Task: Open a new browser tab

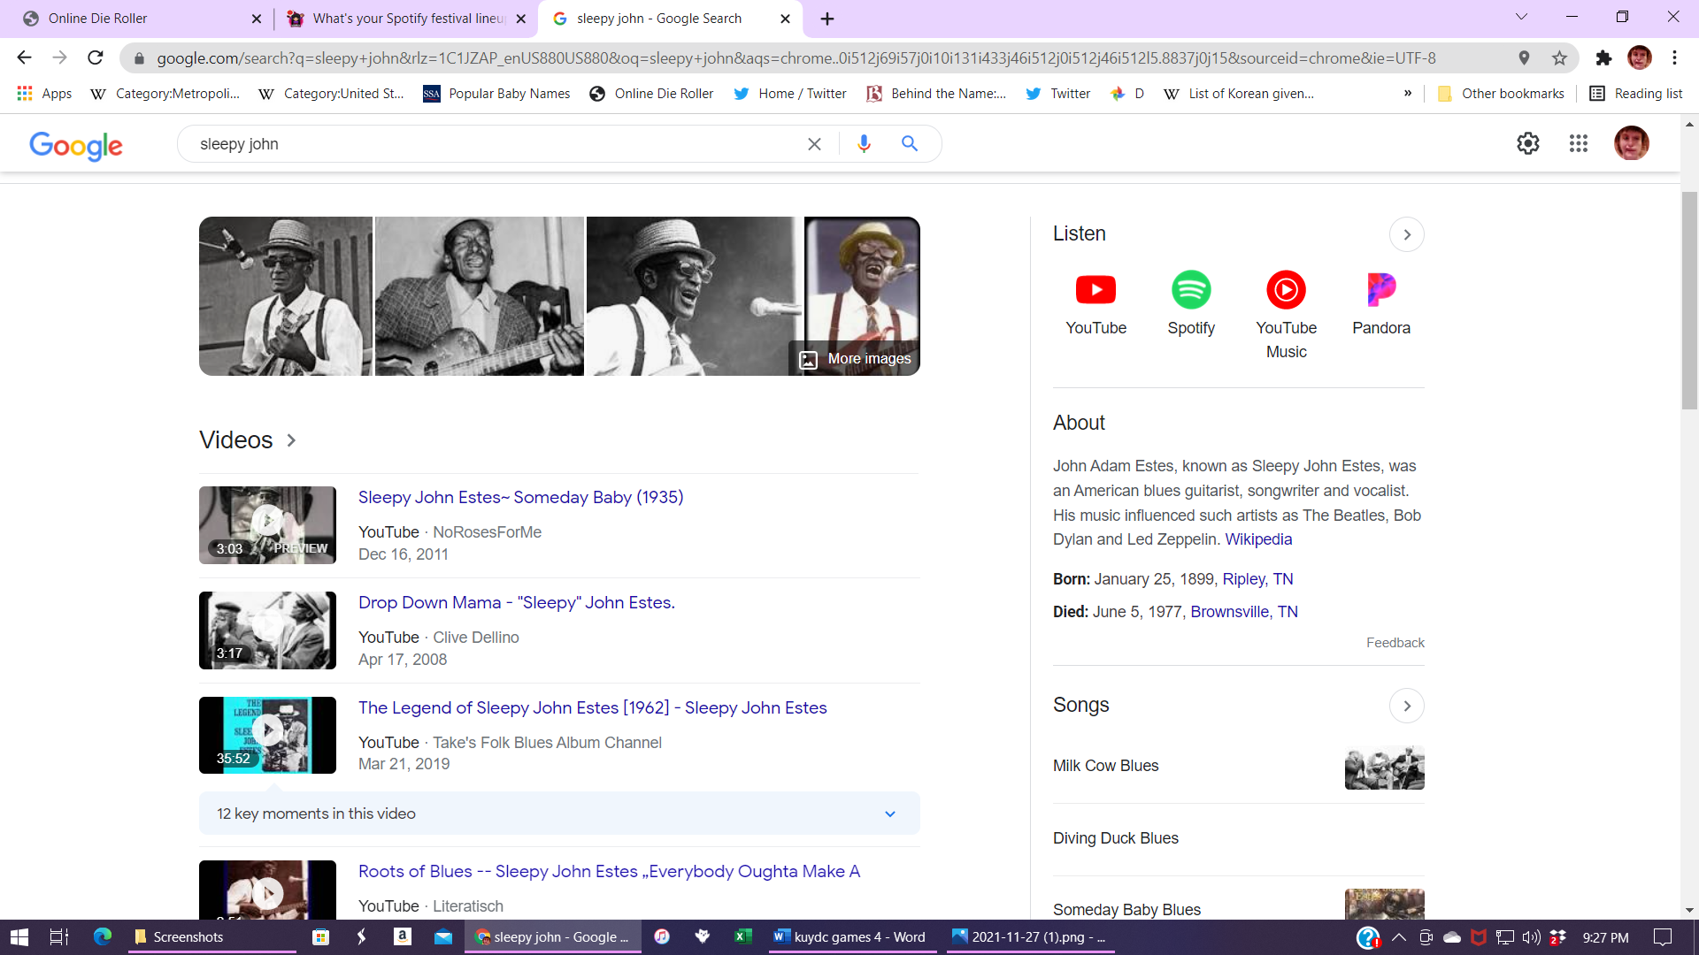Action: tap(826, 19)
